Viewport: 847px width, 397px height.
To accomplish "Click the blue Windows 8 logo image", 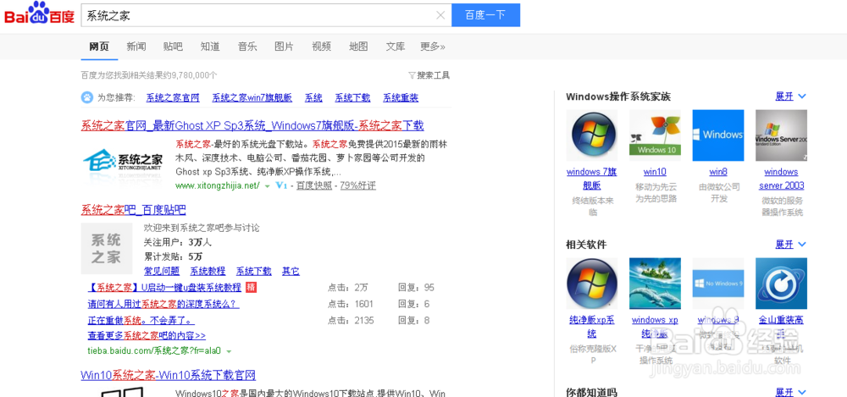I will [718, 135].
